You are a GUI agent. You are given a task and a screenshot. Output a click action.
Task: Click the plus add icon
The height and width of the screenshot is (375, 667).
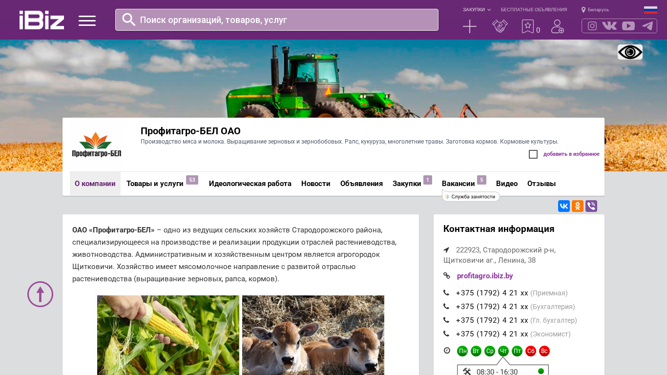470,26
